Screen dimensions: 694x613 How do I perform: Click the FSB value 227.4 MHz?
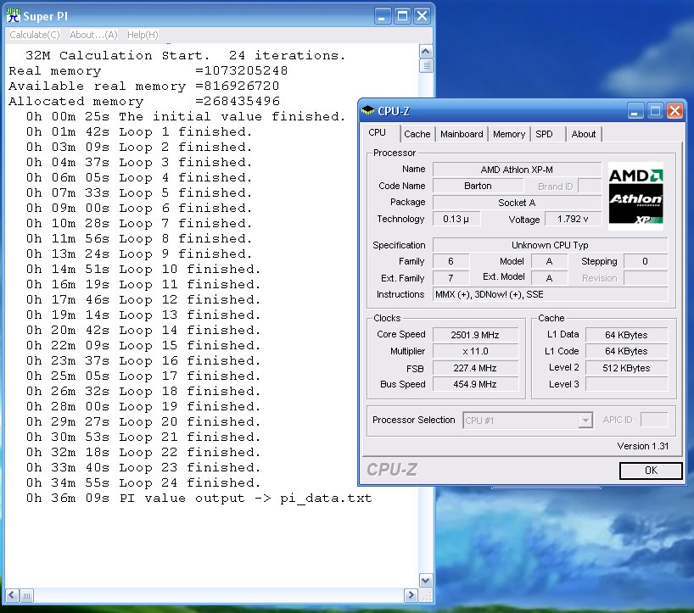[x=475, y=368]
